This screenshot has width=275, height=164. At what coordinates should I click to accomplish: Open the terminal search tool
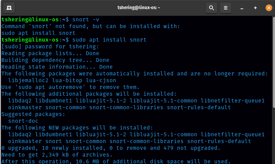211,7
